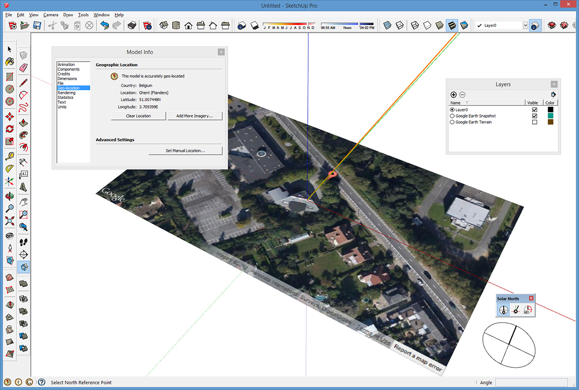Click Google Earth Terrain brown color swatch
This screenshot has height=390, width=579.
point(551,122)
